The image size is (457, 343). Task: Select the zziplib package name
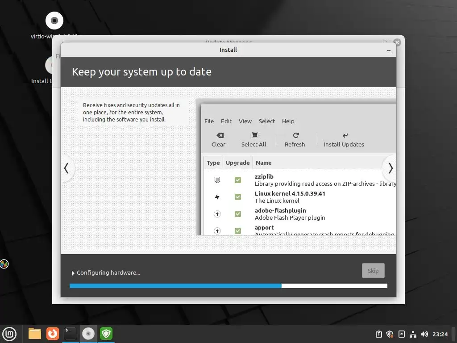(264, 176)
